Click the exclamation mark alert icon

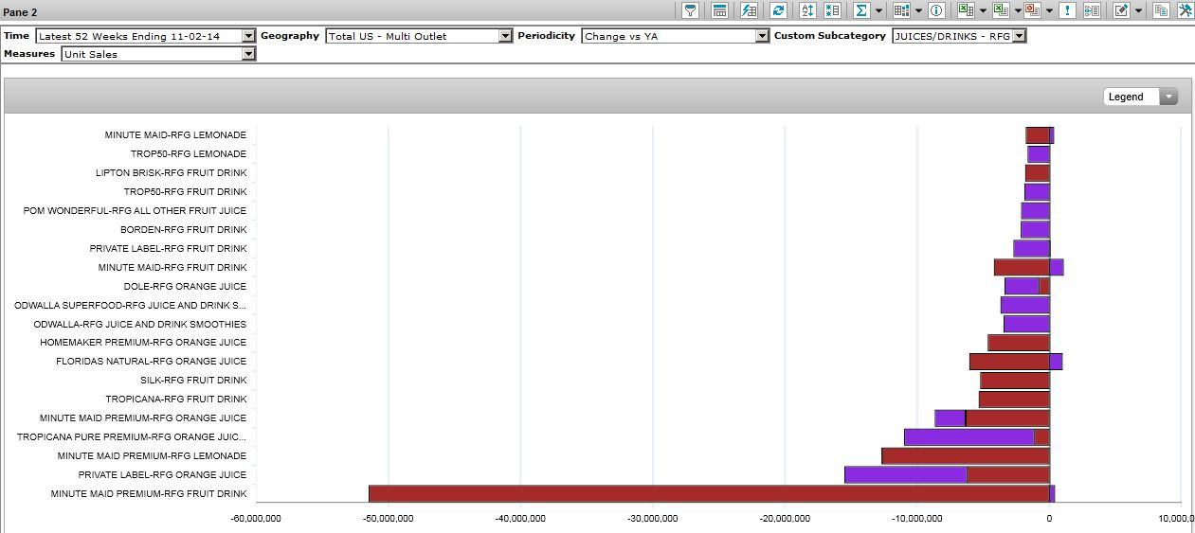click(1067, 10)
